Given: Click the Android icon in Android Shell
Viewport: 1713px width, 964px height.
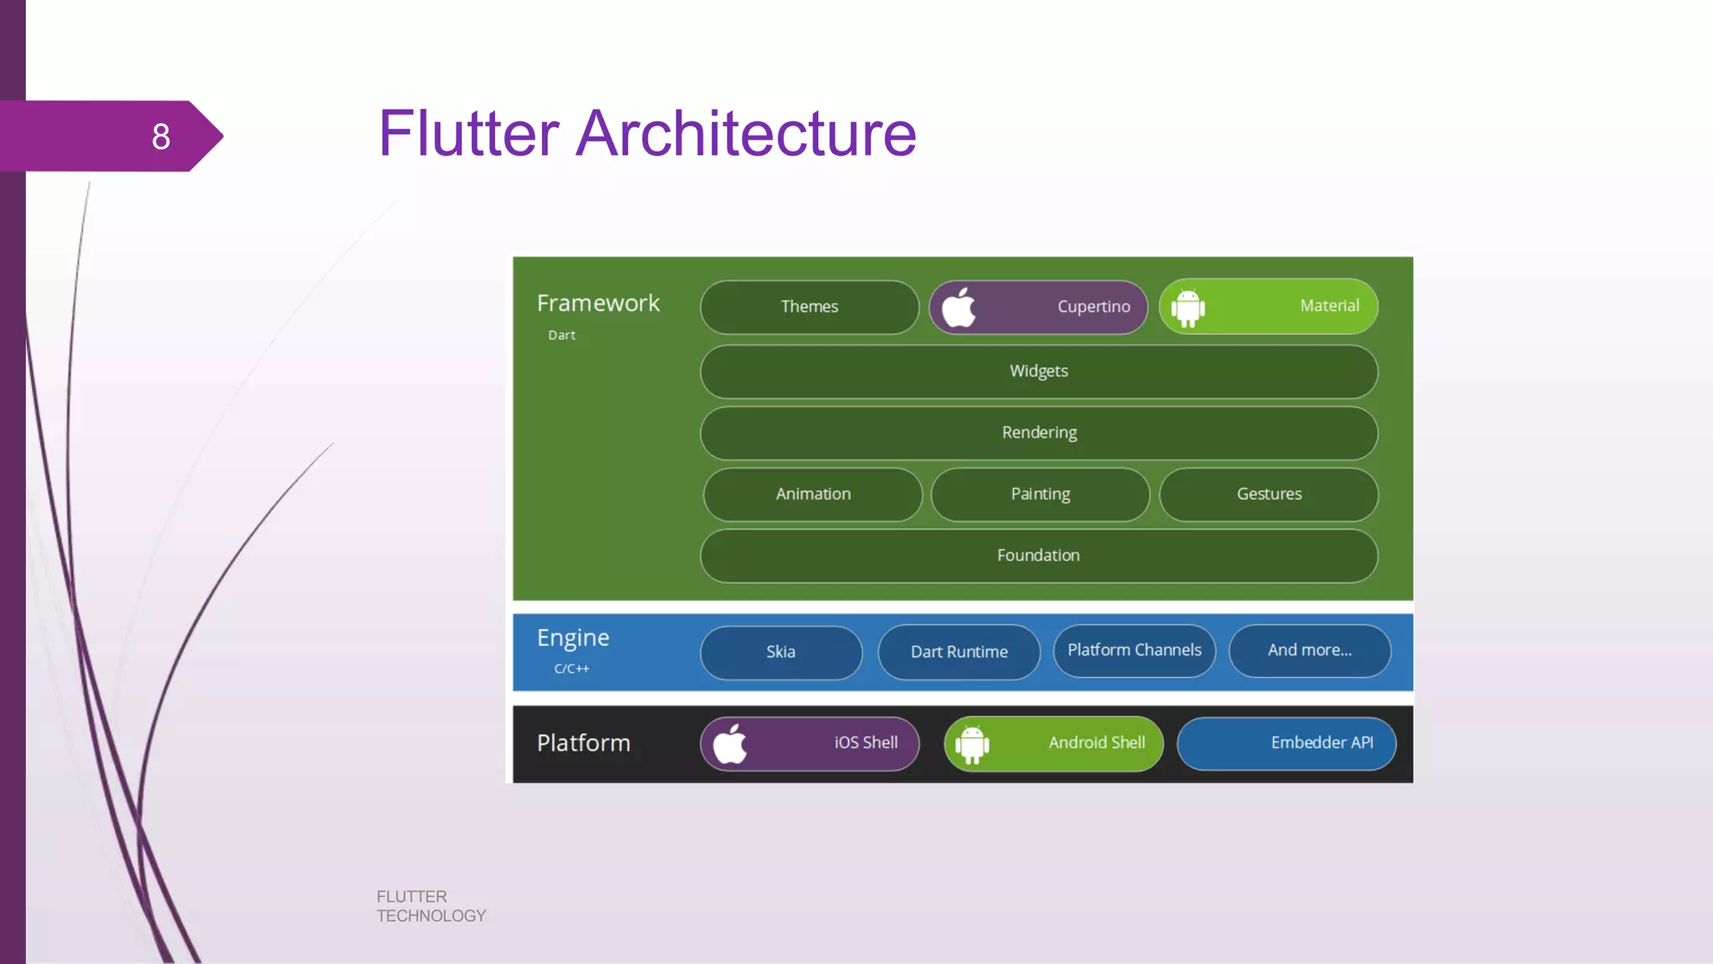Looking at the screenshot, I should click(x=972, y=743).
